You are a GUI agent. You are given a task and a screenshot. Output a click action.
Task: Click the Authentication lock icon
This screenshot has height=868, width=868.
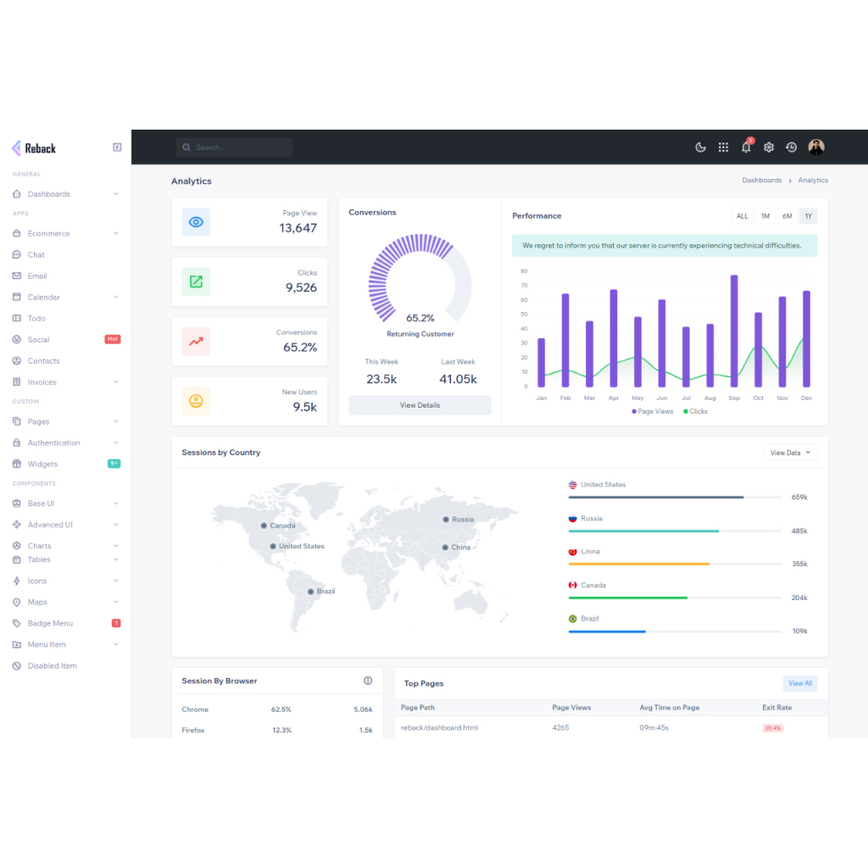(x=17, y=442)
